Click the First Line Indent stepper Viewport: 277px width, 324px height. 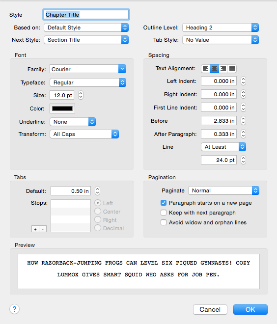[243, 108]
